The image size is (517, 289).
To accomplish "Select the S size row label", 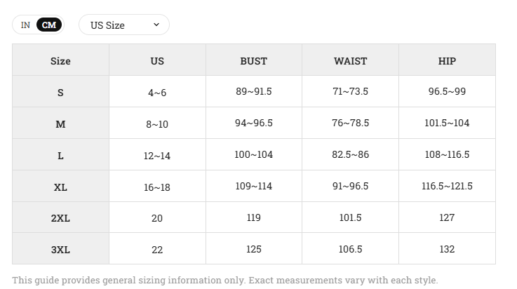I will [60, 93].
